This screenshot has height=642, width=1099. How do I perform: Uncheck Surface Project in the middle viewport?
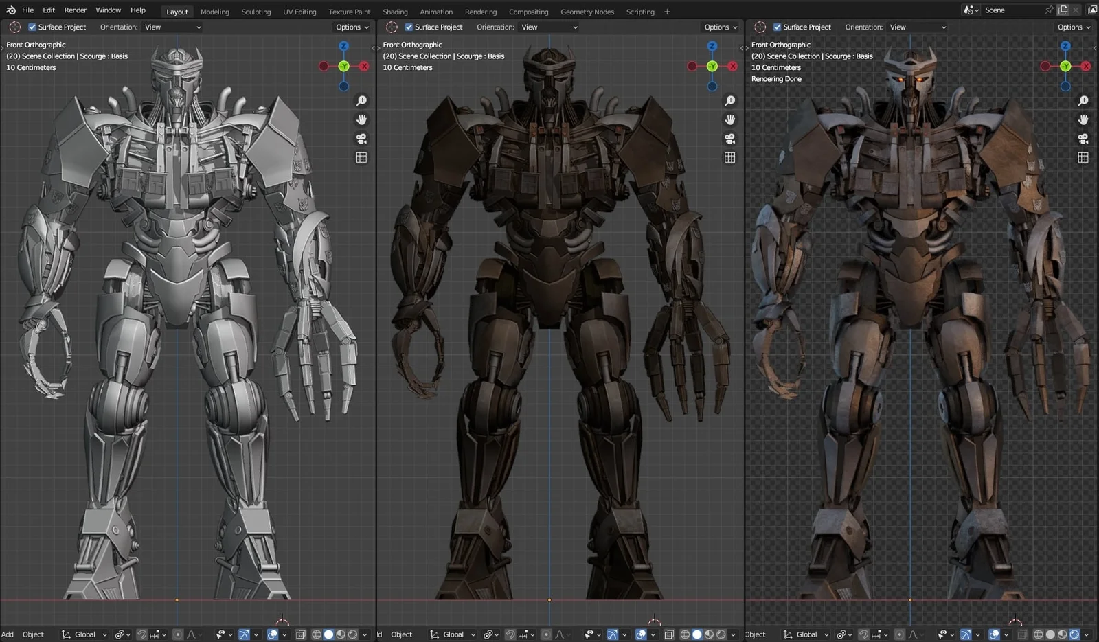[408, 27]
